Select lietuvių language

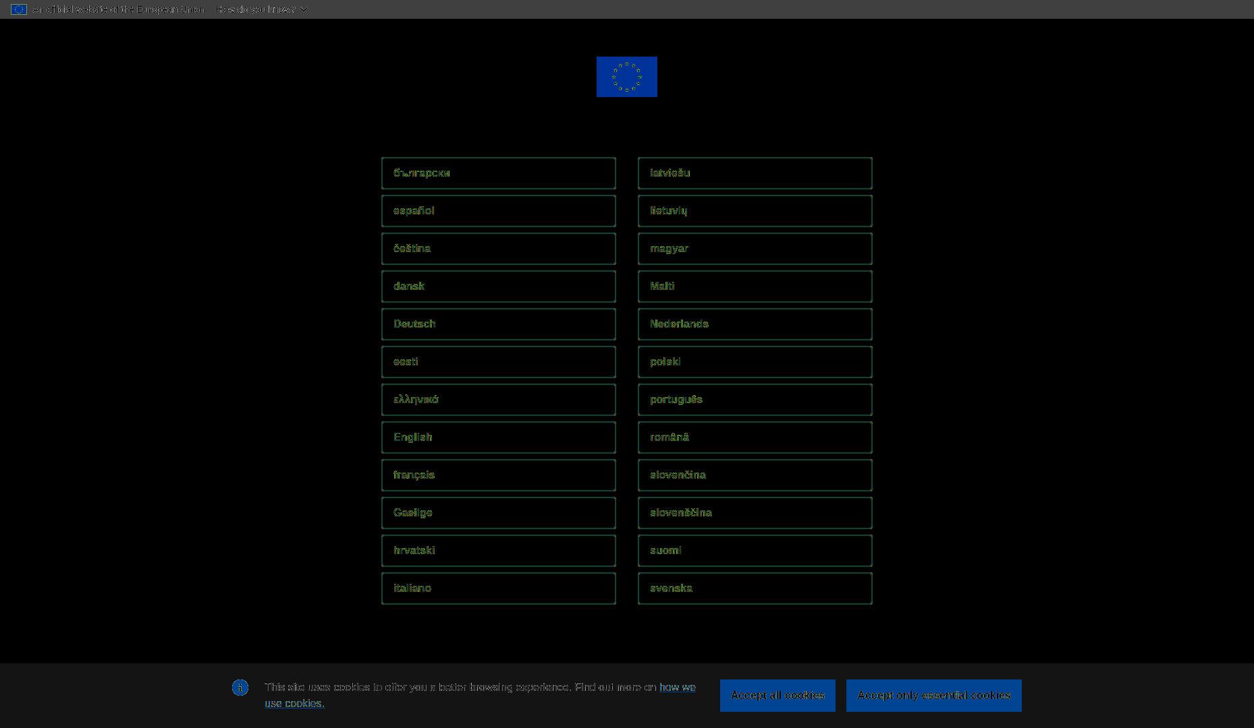click(755, 211)
